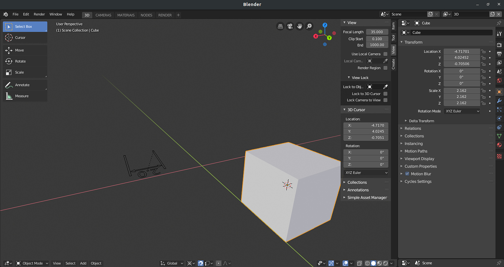
Task: Open the Modifier properties wrench icon
Action: [x=499, y=101]
